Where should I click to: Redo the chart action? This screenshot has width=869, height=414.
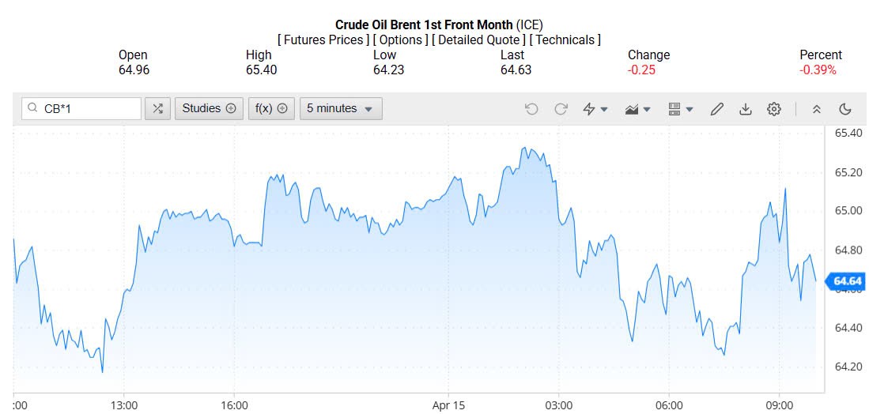pos(561,109)
